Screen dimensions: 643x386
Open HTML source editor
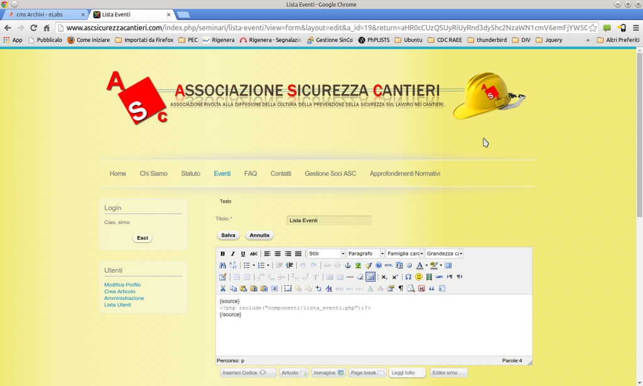pyautogui.click(x=388, y=265)
